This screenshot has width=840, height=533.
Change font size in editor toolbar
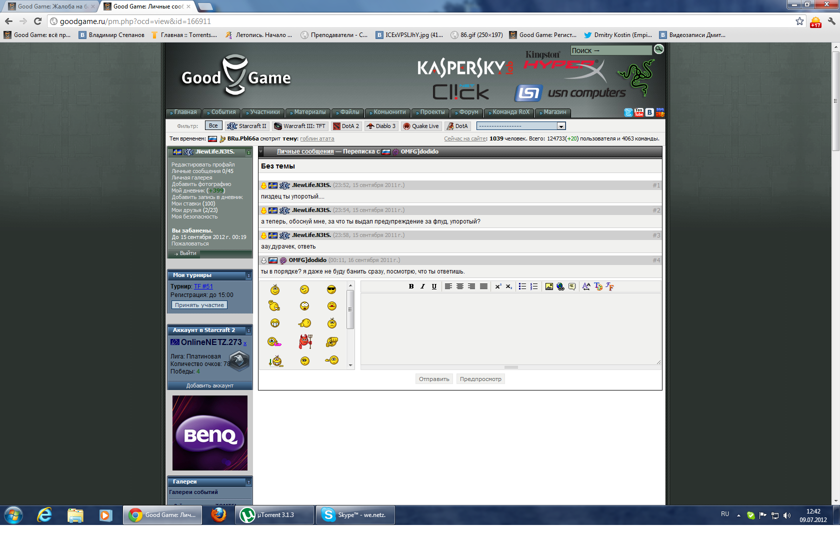point(586,286)
